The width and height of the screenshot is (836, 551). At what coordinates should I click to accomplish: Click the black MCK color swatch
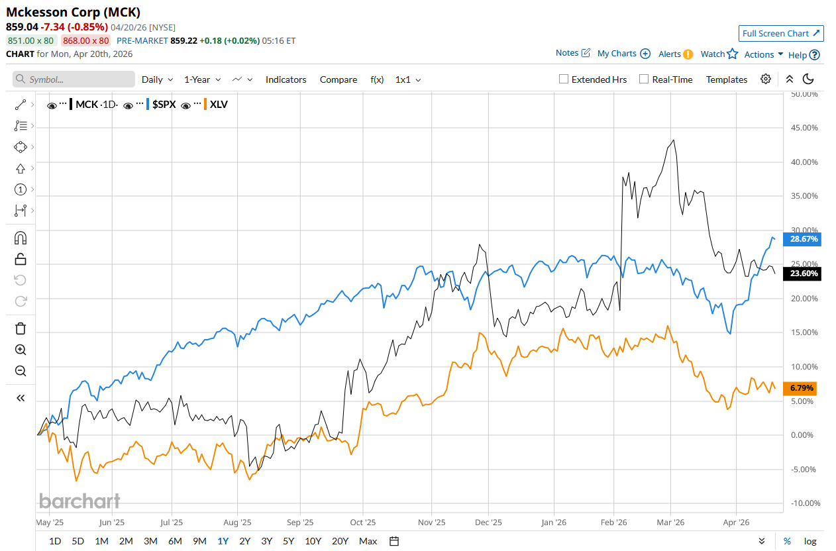(x=72, y=105)
